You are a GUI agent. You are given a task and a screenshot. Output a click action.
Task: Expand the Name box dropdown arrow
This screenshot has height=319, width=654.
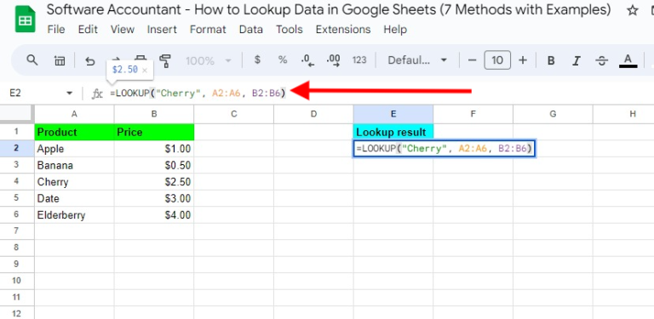pos(70,94)
